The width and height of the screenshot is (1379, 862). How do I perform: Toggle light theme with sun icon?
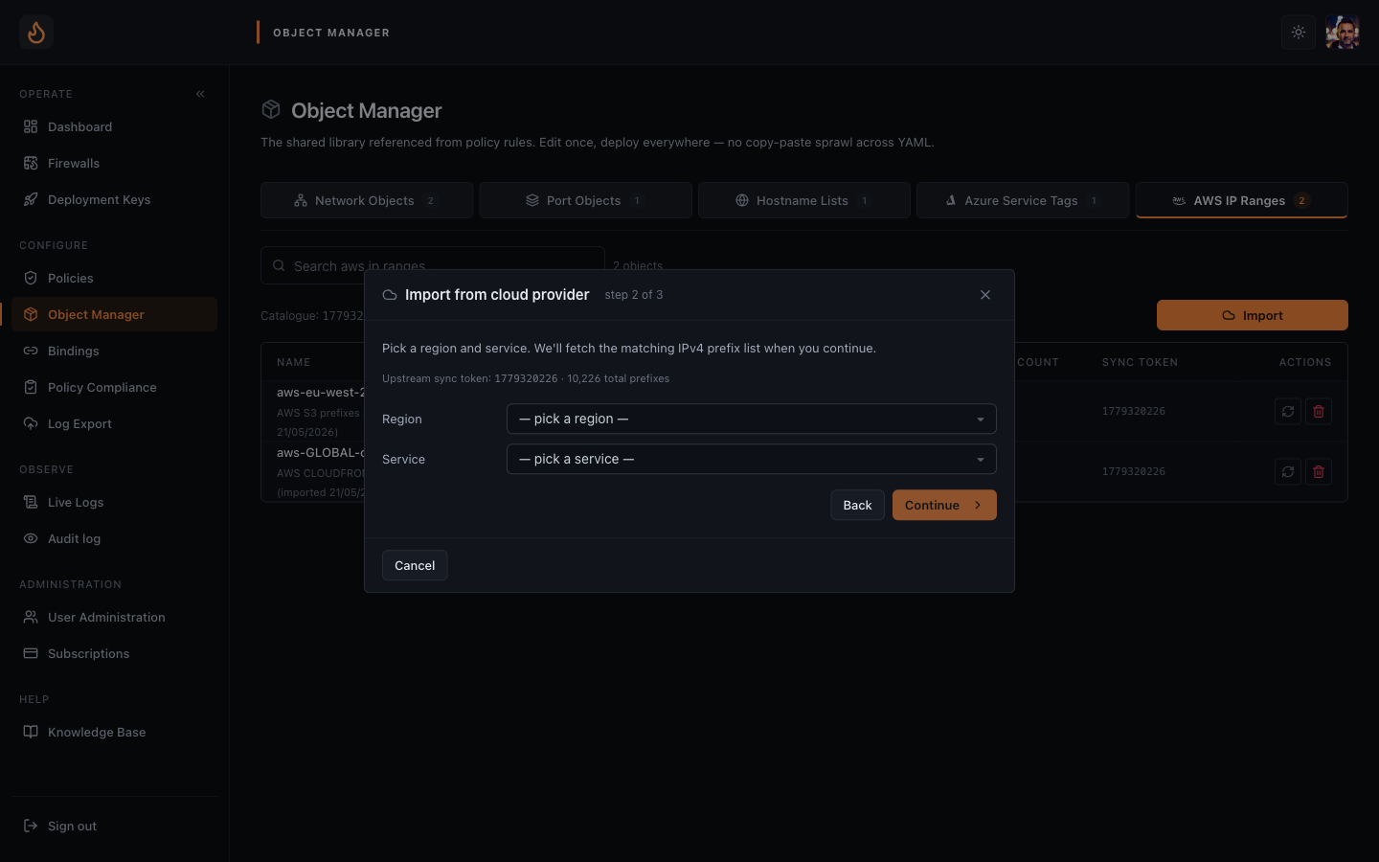tap(1299, 33)
